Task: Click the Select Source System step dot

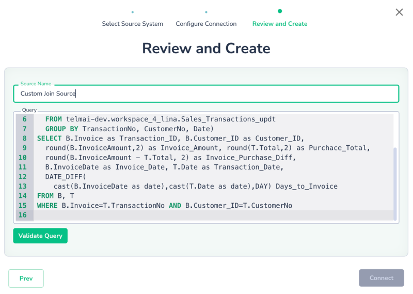Action: point(133,11)
